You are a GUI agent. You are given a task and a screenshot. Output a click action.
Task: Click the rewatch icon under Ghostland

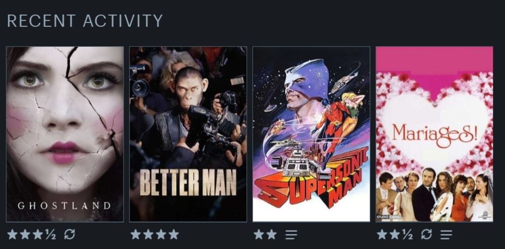70,234
